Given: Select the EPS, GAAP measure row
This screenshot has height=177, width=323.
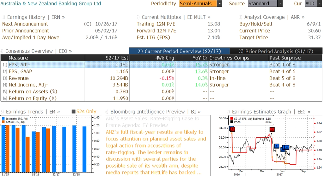Looking at the screenshot, I should 161,71.
